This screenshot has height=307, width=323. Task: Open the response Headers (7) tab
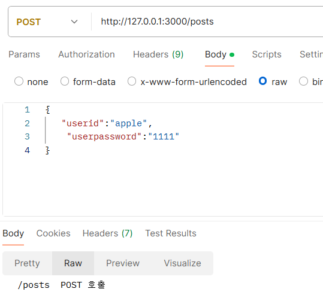[x=107, y=233]
